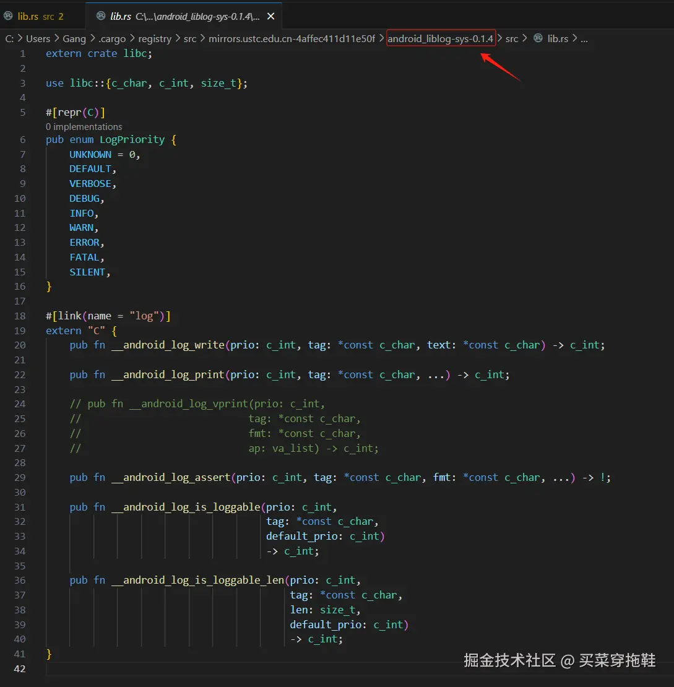674x687 pixels.
Task: Click the FATAL enum variant
Action: (84, 257)
